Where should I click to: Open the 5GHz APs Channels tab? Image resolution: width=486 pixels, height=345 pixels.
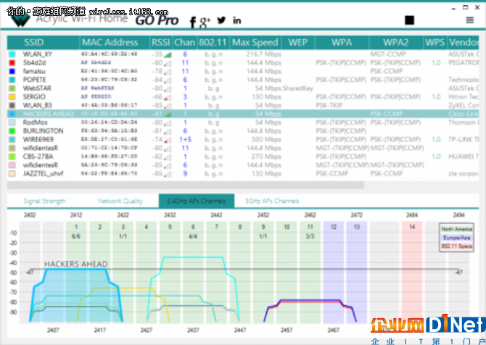coord(272,201)
